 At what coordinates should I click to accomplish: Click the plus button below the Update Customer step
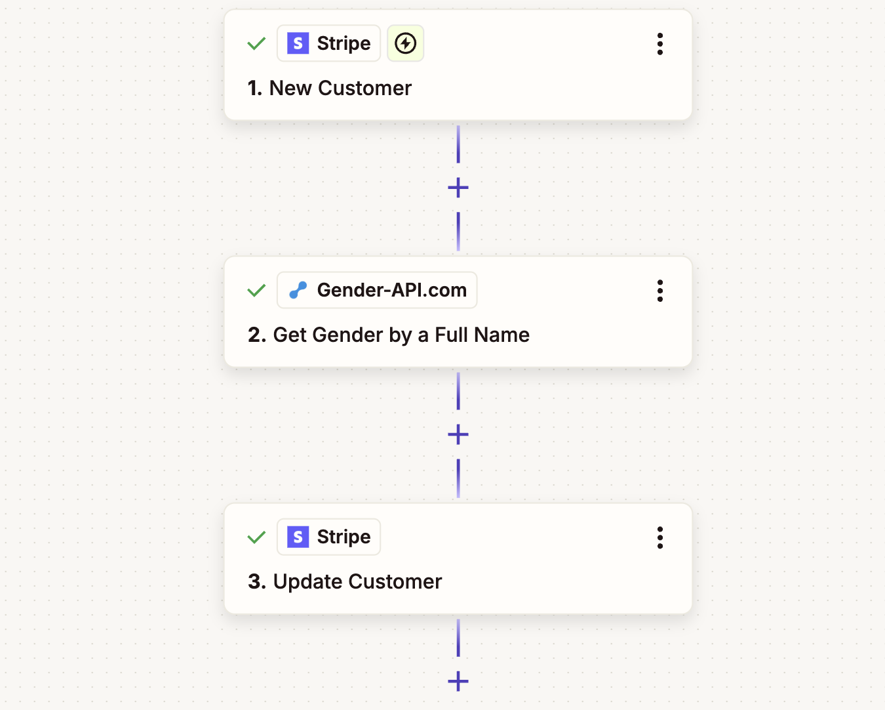coord(458,681)
